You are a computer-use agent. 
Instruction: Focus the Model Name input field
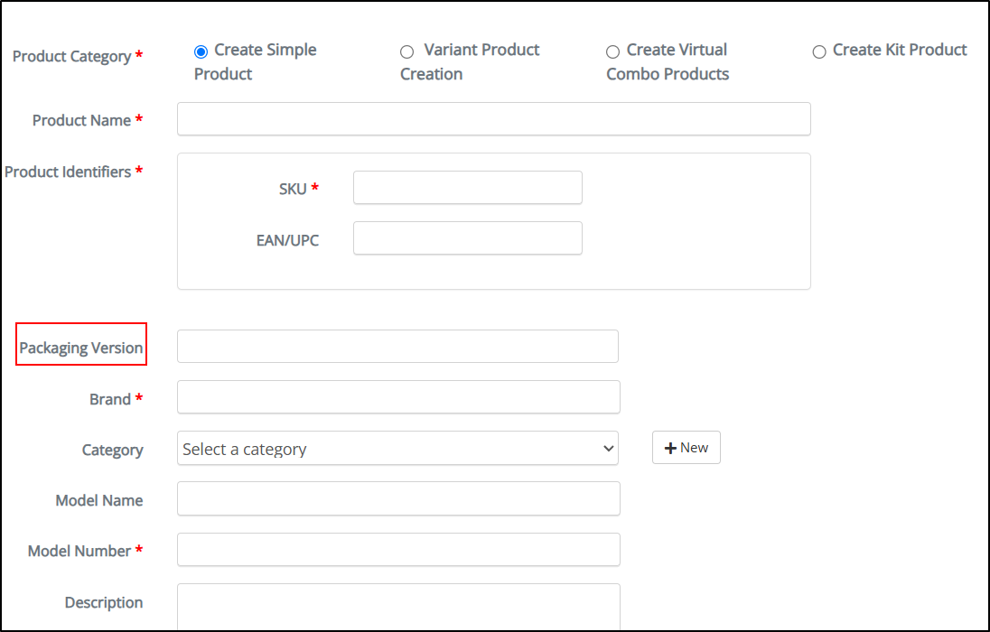click(x=397, y=498)
